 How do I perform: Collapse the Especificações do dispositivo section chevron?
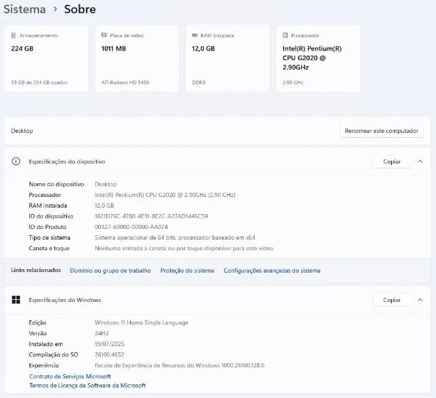coord(420,162)
